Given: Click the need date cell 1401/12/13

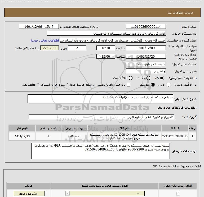Looking at the screenshot, I should (22, 136).
